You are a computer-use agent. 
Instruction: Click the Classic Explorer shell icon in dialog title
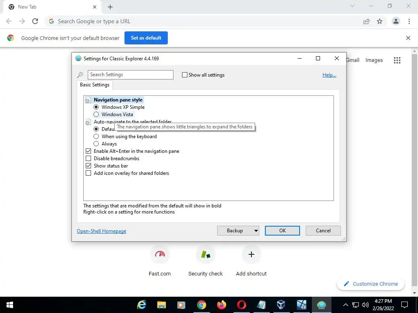(x=78, y=59)
